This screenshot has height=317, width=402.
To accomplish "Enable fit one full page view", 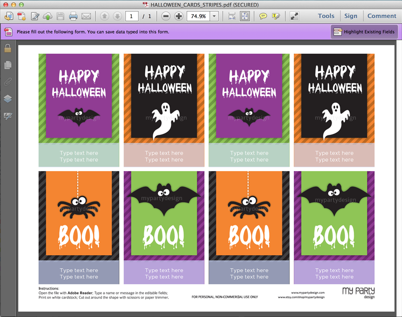I will pos(245,16).
